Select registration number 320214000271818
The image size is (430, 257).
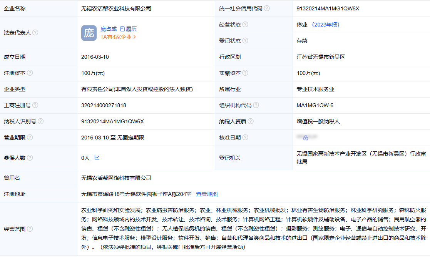pyautogui.click(x=104, y=105)
